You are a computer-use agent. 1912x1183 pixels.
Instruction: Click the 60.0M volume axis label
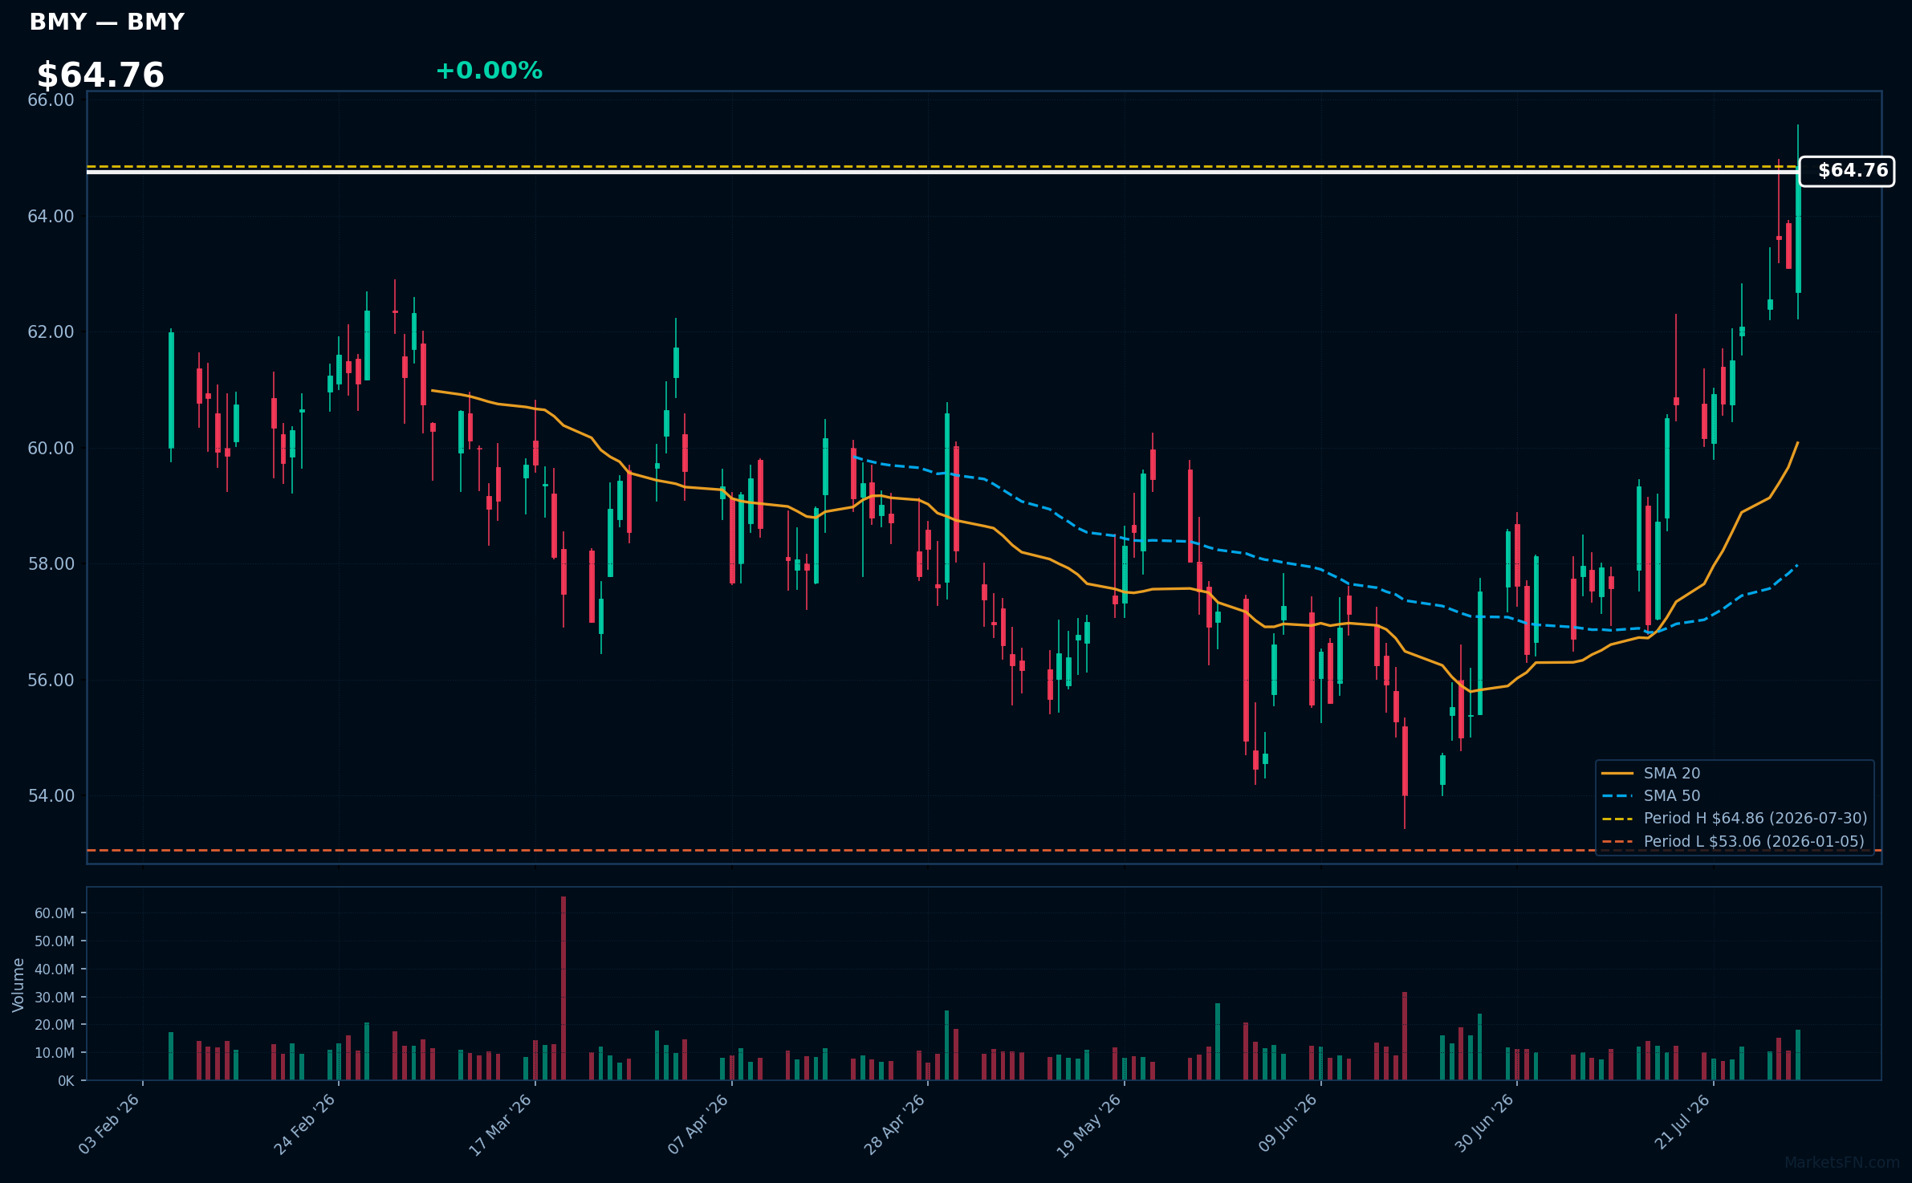pos(55,913)
